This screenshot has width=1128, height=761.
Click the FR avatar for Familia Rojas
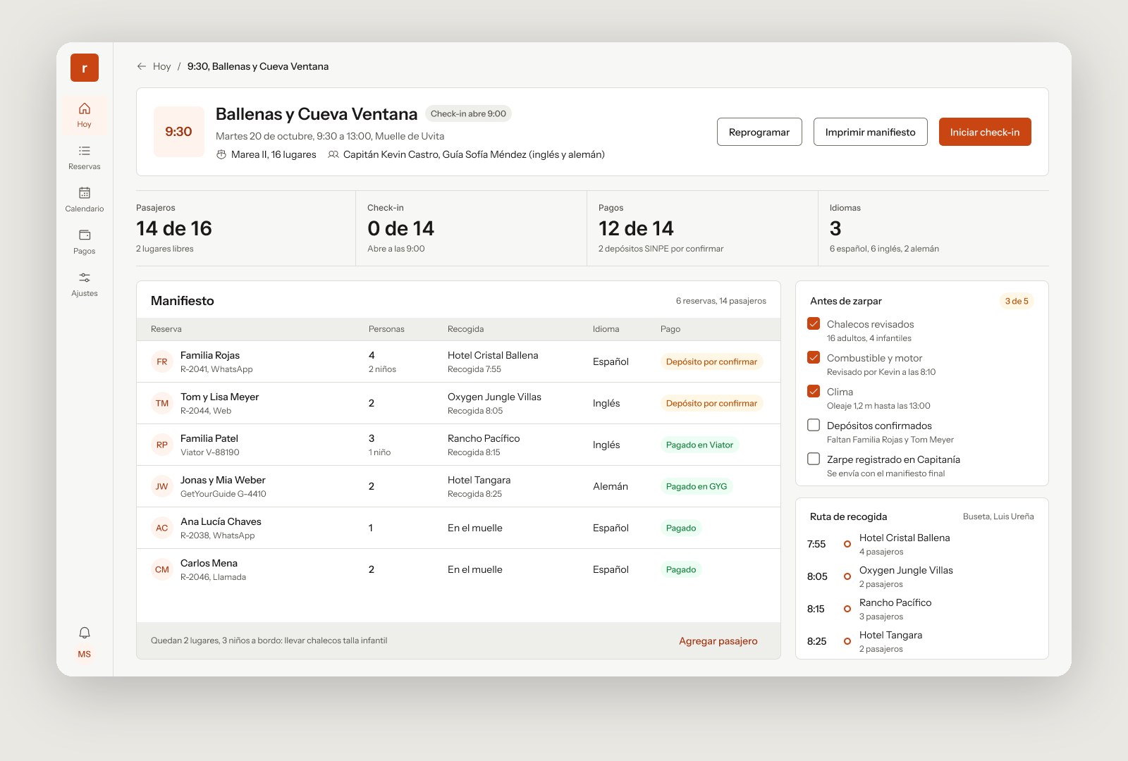(162, 361)
